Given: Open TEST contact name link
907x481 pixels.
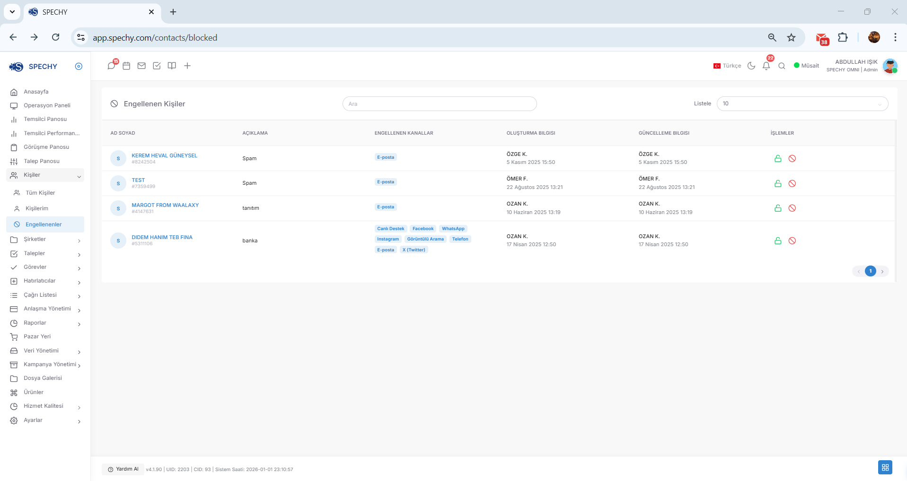Looking at the screenshot, I should pyautogui.click(x=138, y=180).
